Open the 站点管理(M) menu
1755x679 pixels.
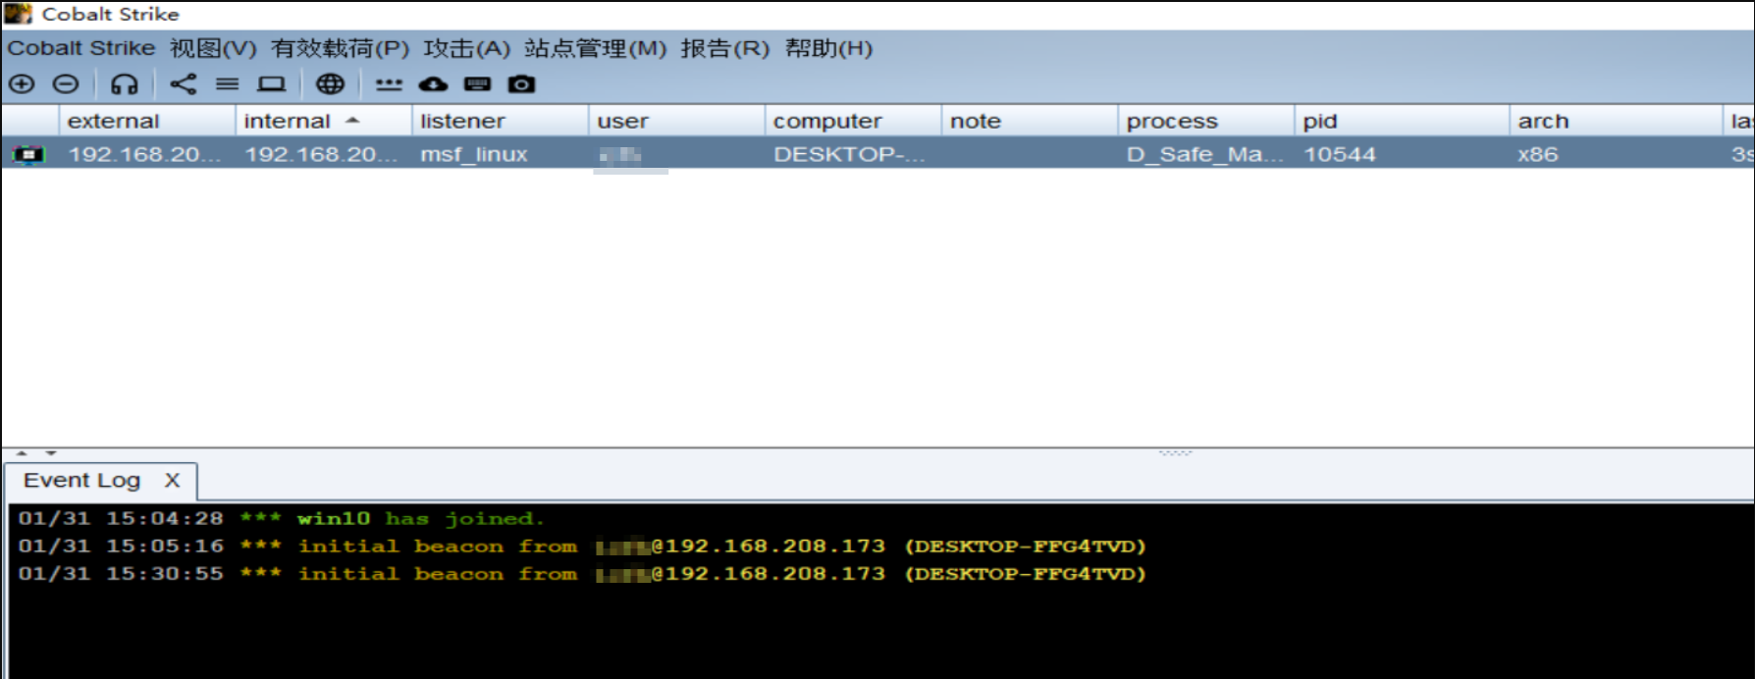[x=595, y=48]
